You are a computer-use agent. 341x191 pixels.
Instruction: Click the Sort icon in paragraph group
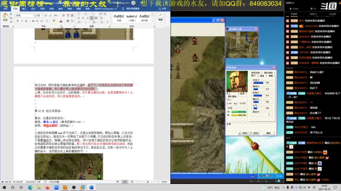[x=102, y=22]
